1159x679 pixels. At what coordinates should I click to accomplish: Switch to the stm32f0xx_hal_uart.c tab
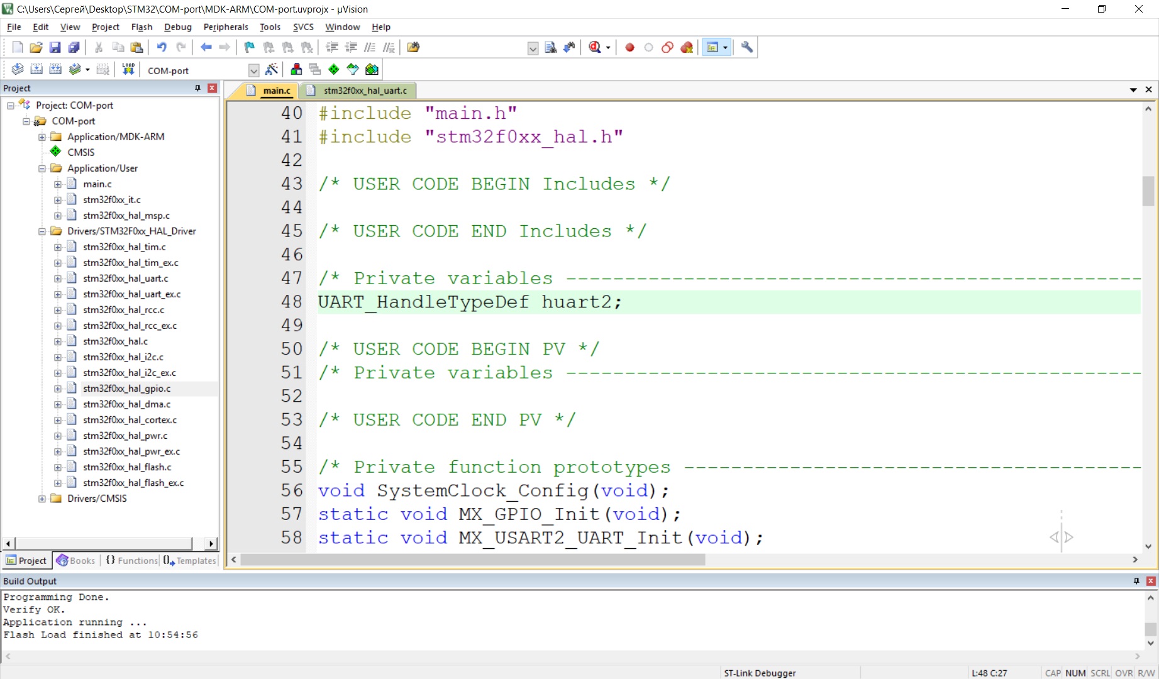coord(365,91)
